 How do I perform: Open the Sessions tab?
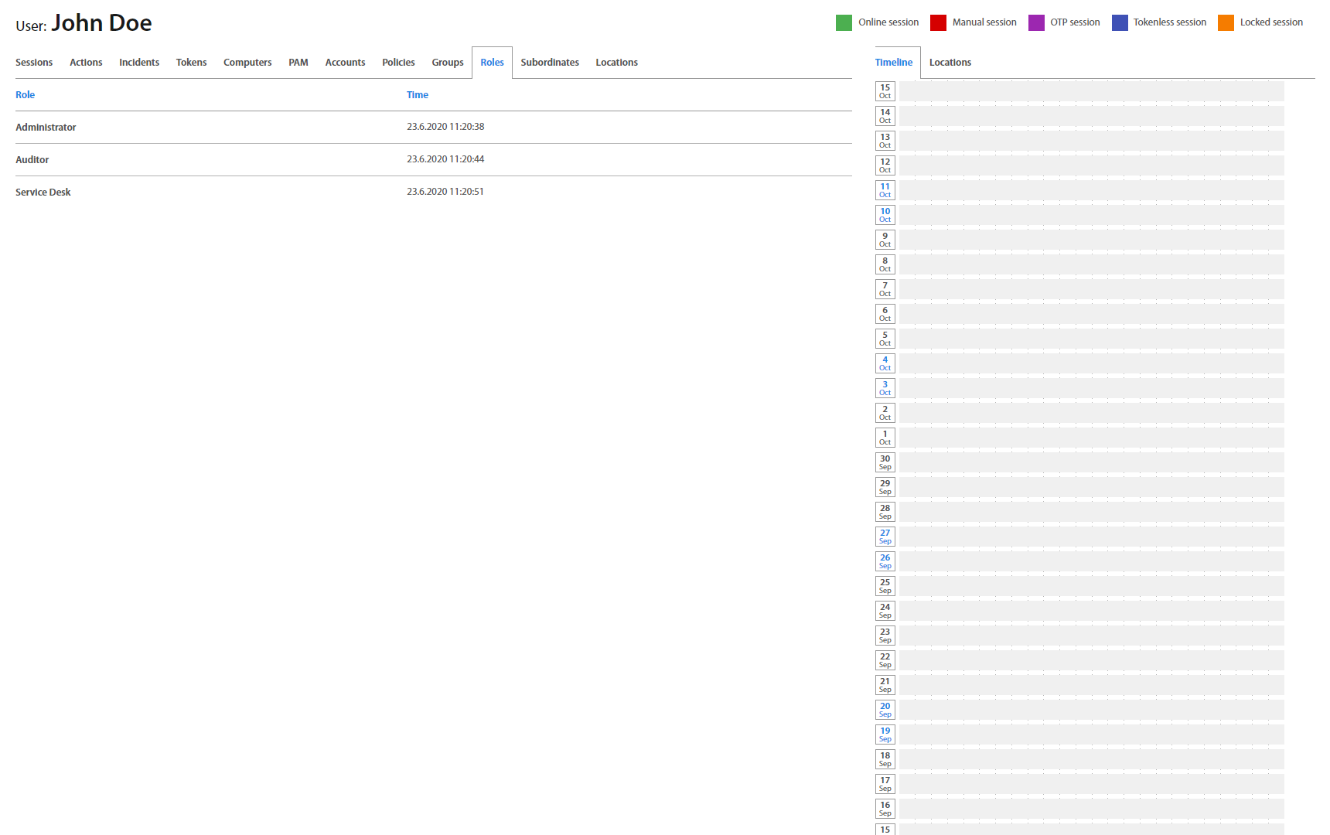(34, 63)
